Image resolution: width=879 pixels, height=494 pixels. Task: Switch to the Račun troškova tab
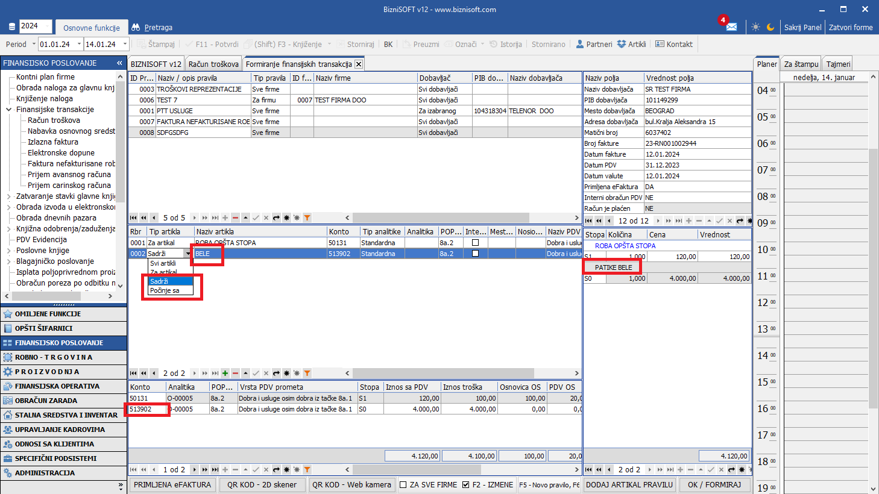pos(213,64)
